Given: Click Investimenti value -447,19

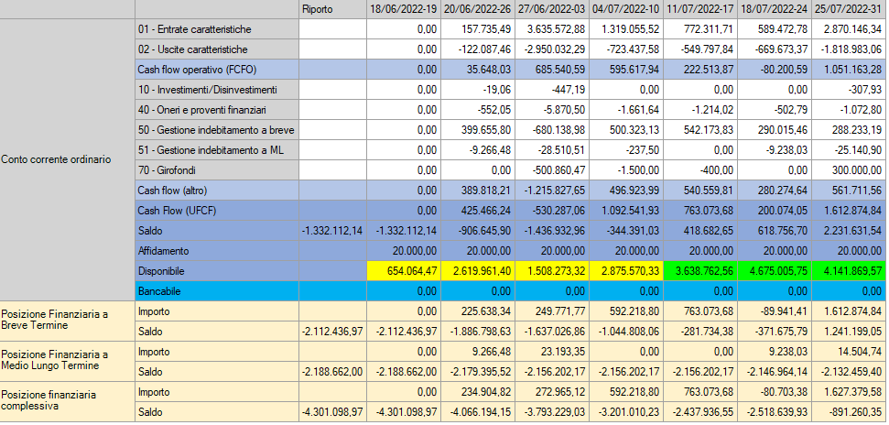Looking at the screenshot, I should coord(552,90).
